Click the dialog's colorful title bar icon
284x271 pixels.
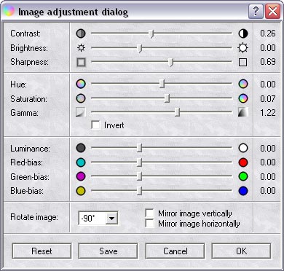9,11
